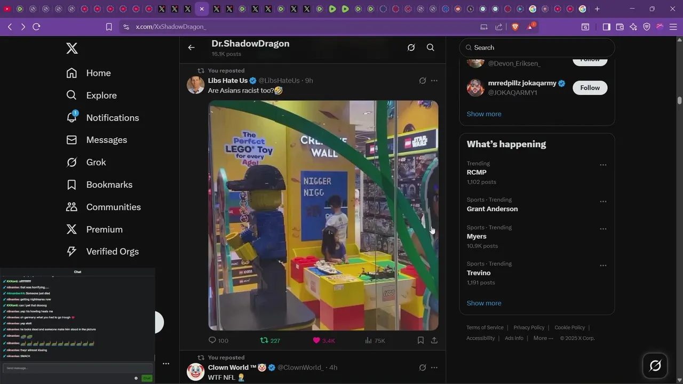
Task: Open the account three-dot menu beside the chat
Action: 166,364
